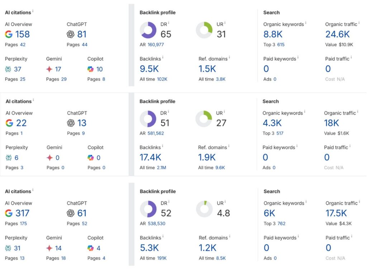Click the 44 ChatGPT pages link
The width and height of the screenshot is (367, 272).
[84, 45]
